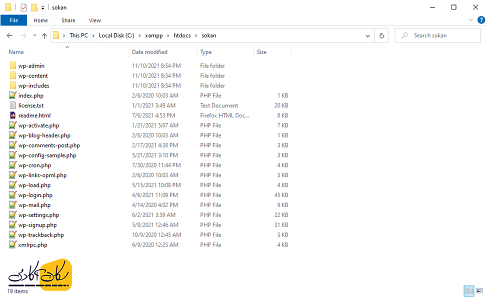Click the wp-cron.php file icon
The height and width of the screenshot is (297, 487).
(12, 165)
